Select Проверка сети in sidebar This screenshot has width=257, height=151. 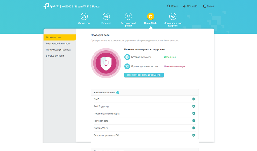(x=60, y=37)
